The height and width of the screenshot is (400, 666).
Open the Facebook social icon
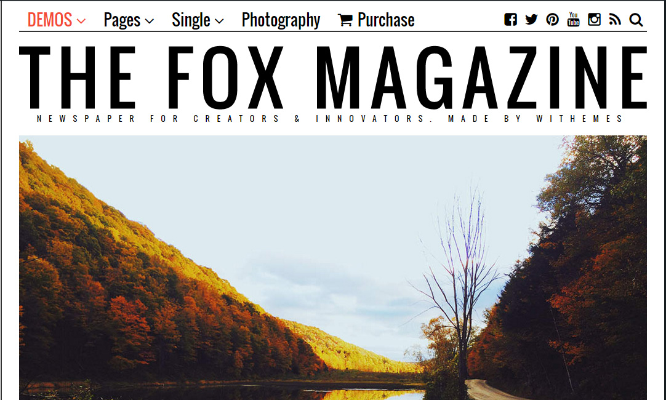pyautogui.click(x=510, y=20)
